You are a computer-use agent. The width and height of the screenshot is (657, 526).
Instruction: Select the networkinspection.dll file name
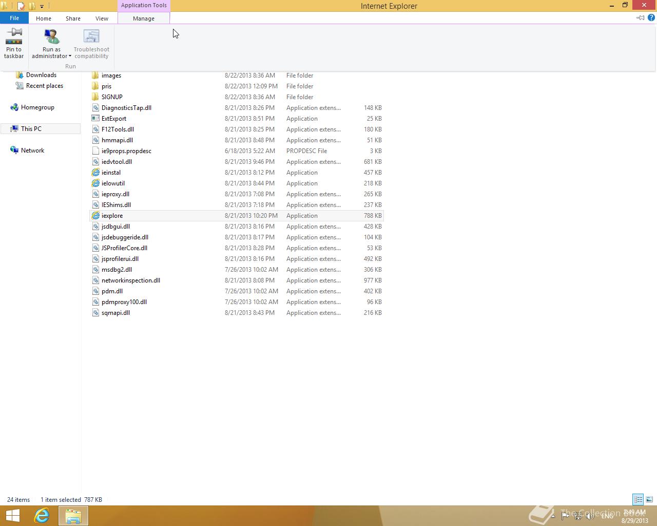click(131, 280)
